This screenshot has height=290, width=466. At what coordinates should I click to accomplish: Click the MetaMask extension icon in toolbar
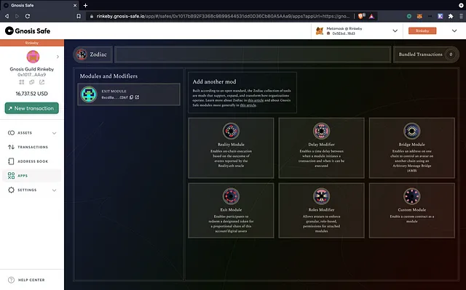coord(419,16)
